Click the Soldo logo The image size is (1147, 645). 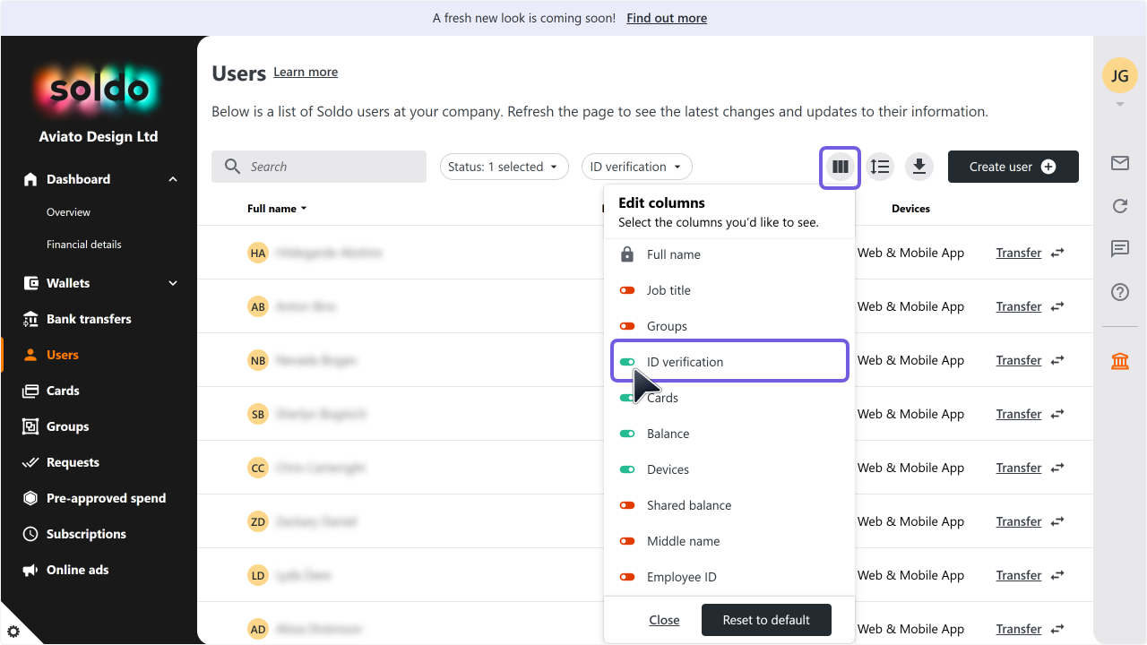pyautogui.click(x=99, y=89)
